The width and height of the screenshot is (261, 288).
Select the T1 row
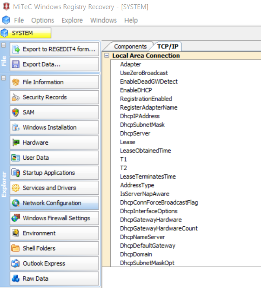(186, 159)
